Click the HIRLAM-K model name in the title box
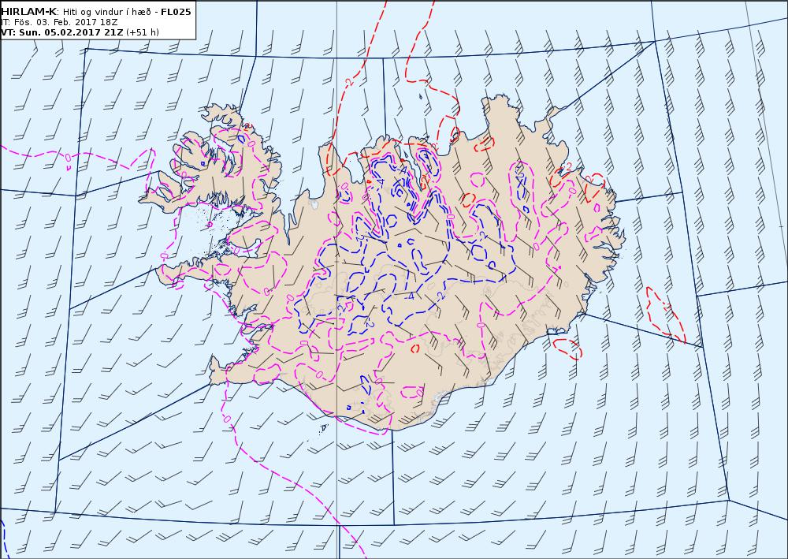 point(28,12)
